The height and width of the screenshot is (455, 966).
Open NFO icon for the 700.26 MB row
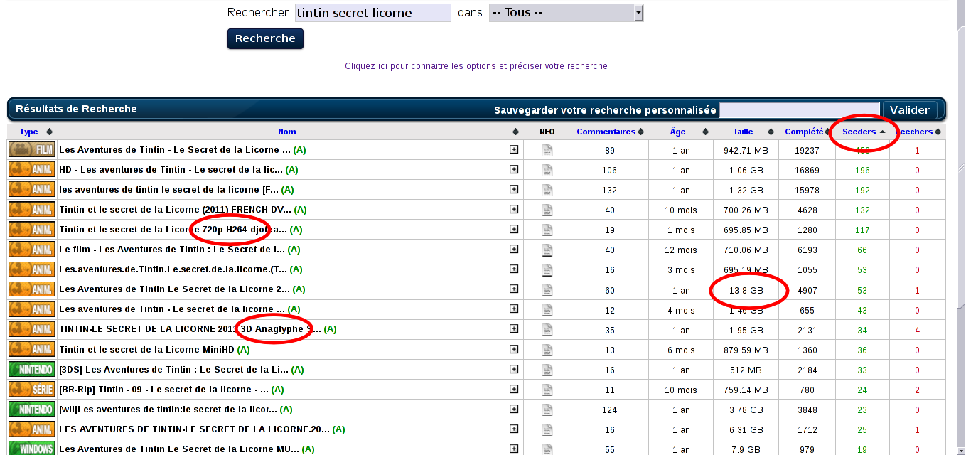(547, 210)
